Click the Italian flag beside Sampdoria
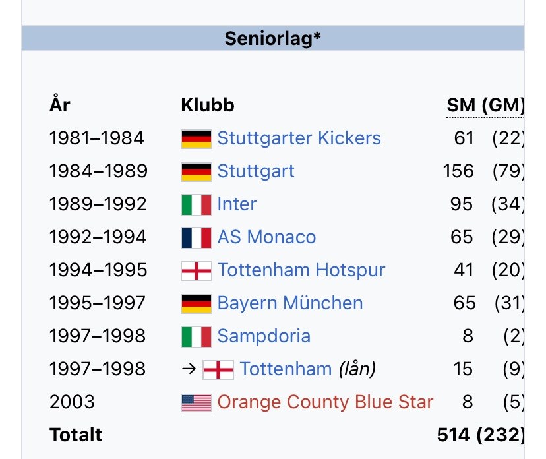 [197, 336]
